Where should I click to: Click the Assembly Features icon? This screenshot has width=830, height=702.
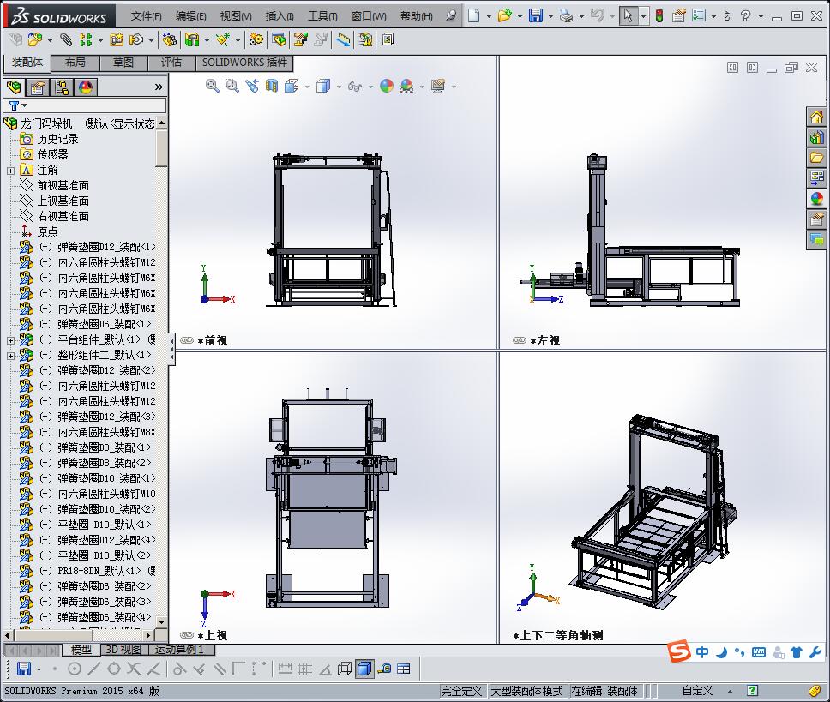(x=192, y=39)
